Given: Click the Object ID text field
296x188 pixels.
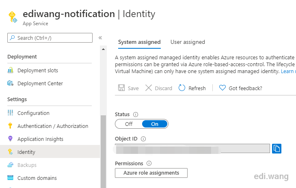Looking at the screenshot, I should pyautogui.click(x=192, y=149).
